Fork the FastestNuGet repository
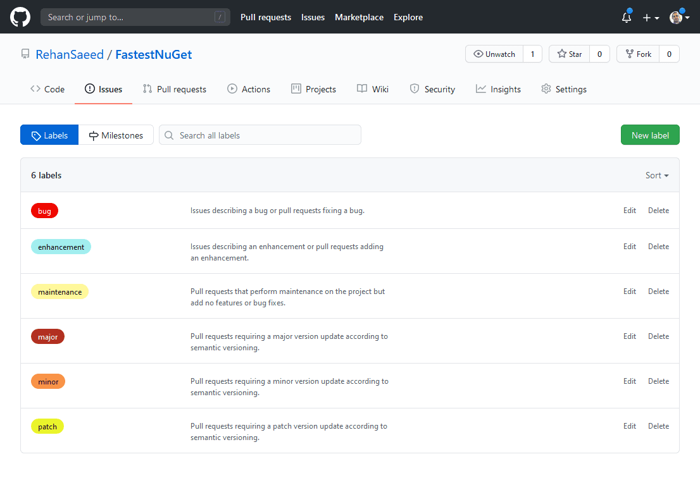The height and width of the screenshot is (478, 700). point(638,54)
